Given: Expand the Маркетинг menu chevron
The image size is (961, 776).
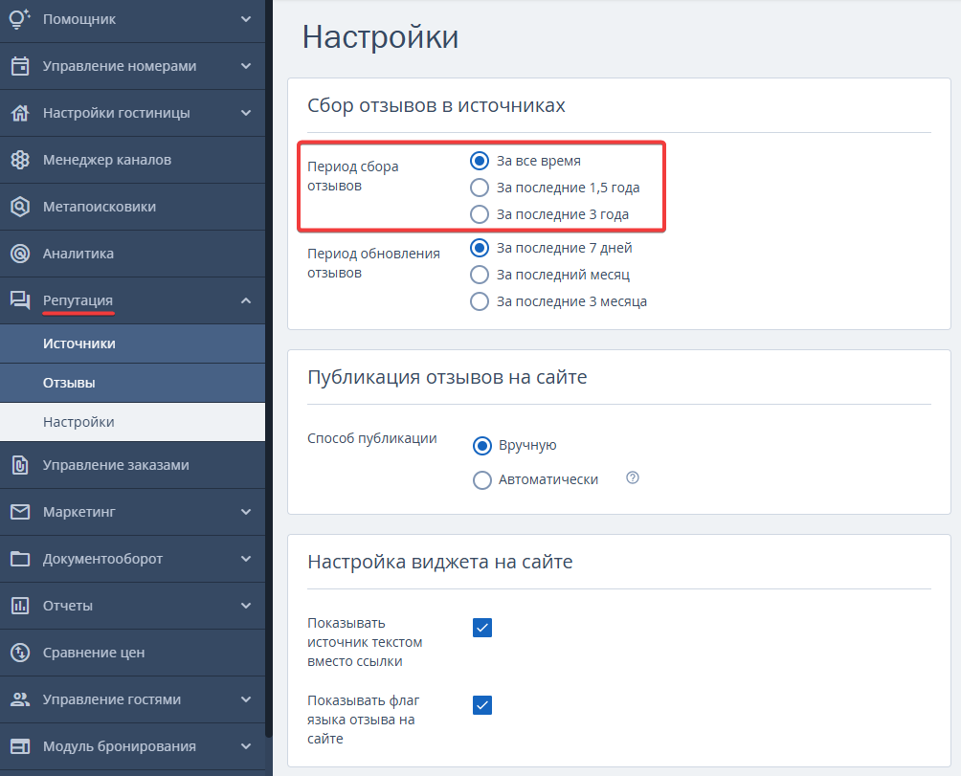Looking at the screenshot, I should (x=246, y=512).
